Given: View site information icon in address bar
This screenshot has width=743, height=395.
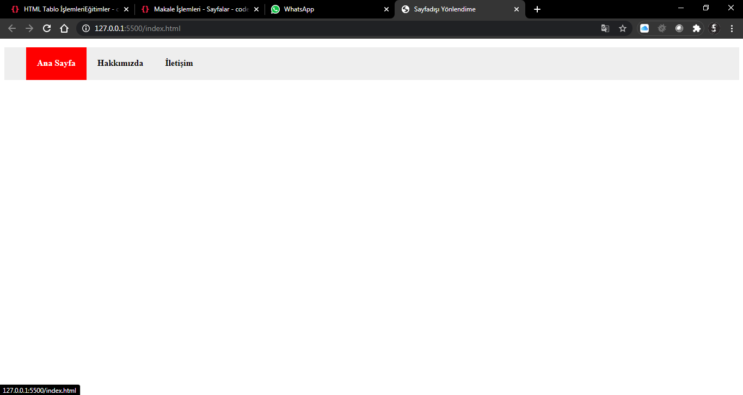Looking at the screenshot, I should tap(86, 28).
